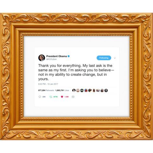Viewport: 153px width, 153px height.
Task: Click the first liker avatar in the row
Action: [74, 91]
